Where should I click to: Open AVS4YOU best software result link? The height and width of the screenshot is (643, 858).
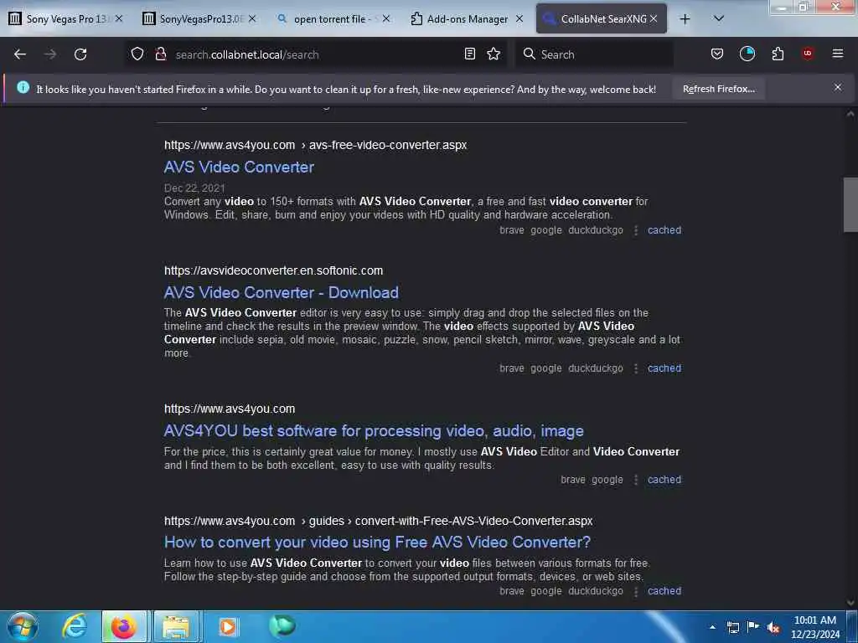coord(374,431)
